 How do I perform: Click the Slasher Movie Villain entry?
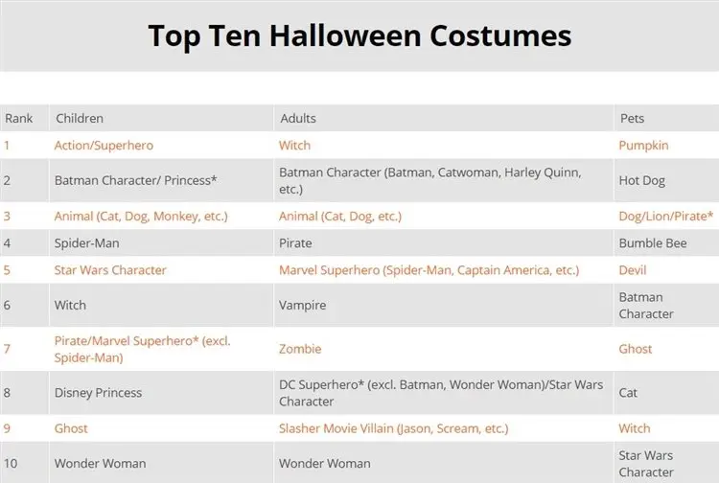(393, 428)
